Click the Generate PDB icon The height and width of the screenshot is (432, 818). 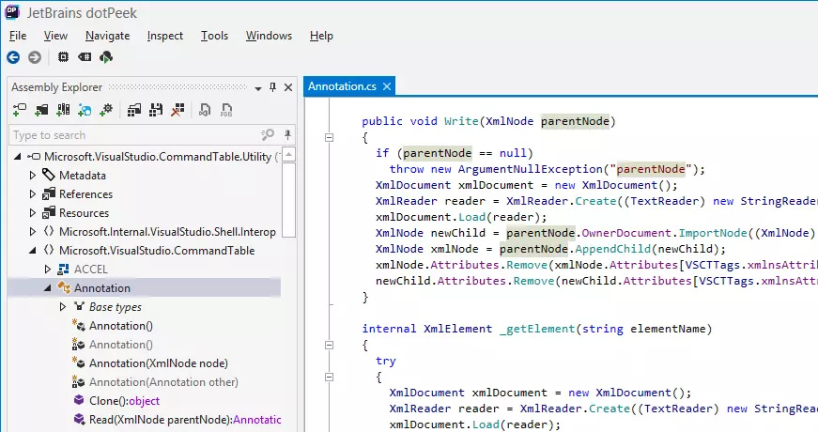[226, 111]
